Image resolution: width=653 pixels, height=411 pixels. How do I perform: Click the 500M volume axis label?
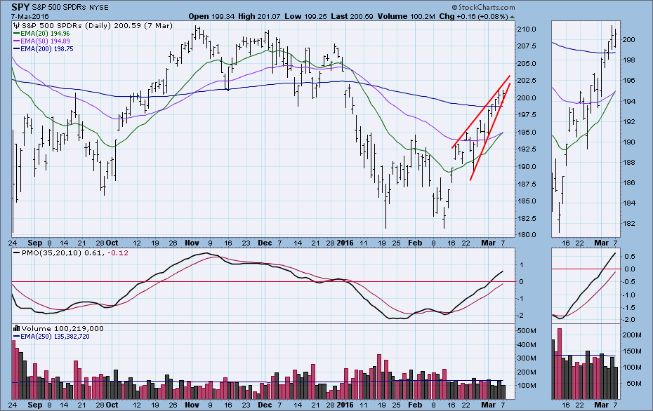[x=527, y=331]
